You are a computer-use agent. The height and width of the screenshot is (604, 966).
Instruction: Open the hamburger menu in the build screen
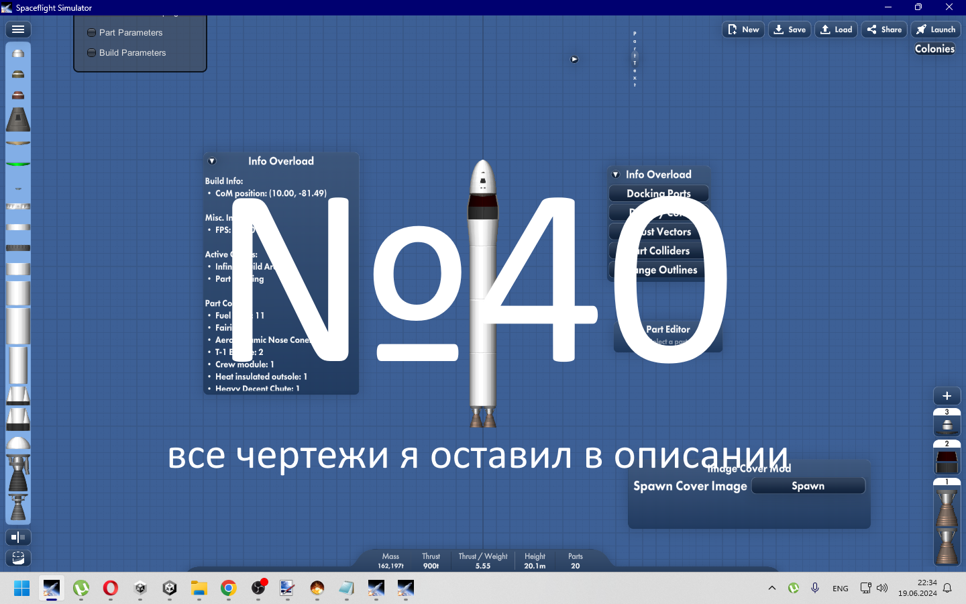[x=18, y=30]
